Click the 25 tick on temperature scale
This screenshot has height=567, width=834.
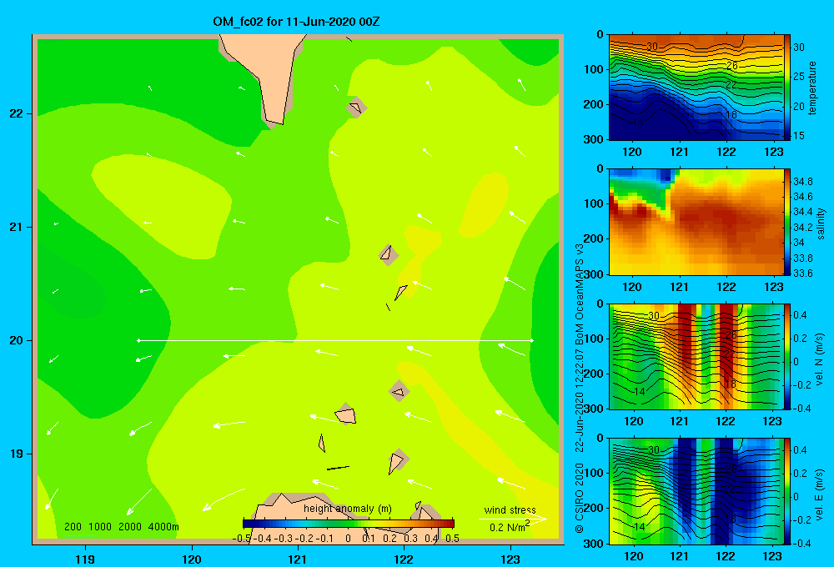click(x=799, y=77)
